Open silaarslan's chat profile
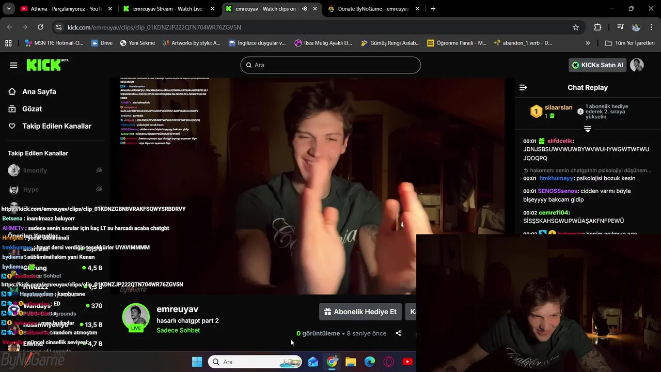 [558, 107]
